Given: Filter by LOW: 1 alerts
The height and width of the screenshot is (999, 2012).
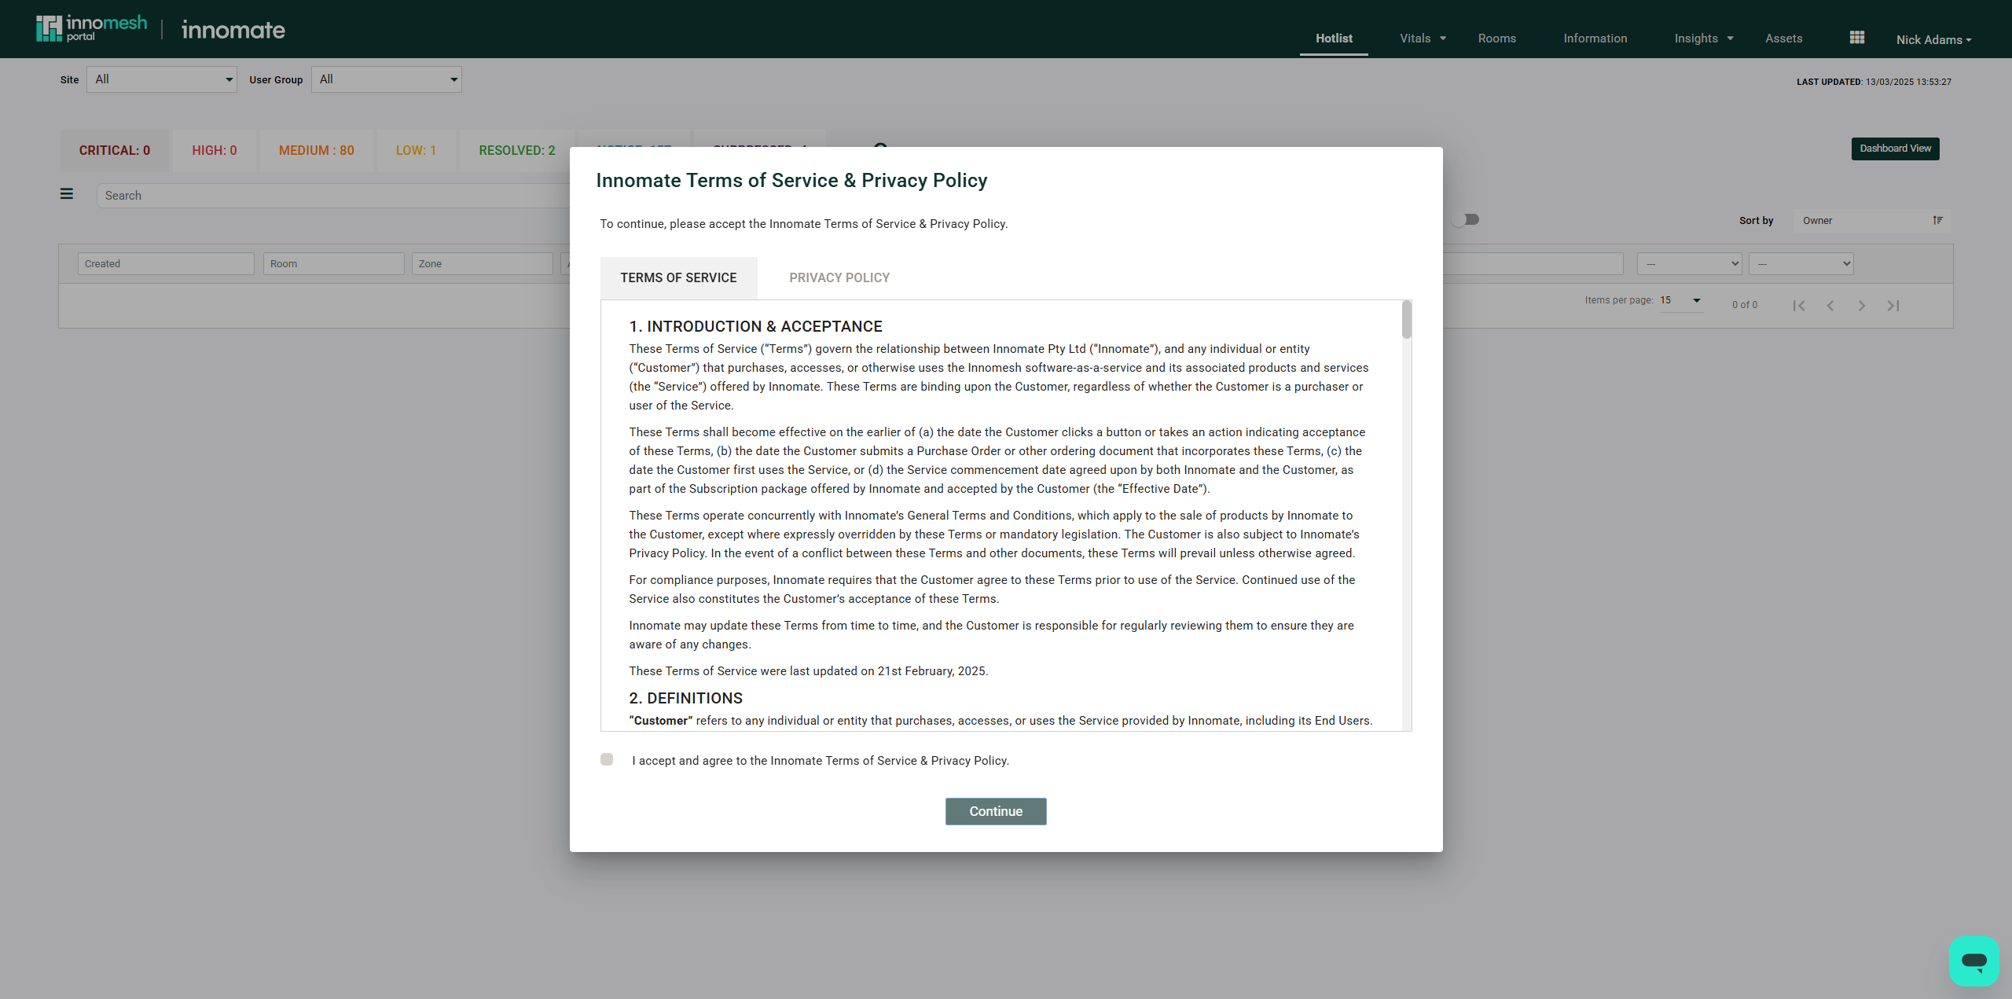Looking at the screenshot, I should [416, 150].
